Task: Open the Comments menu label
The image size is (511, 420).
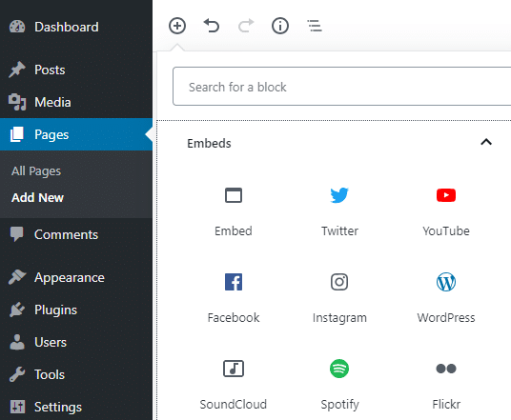Action: pos(66,234)
